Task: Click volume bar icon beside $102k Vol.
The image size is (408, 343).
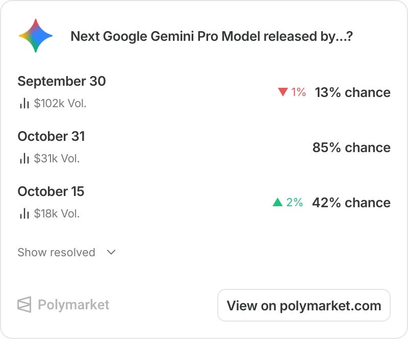Action: (x=24, y=103)
